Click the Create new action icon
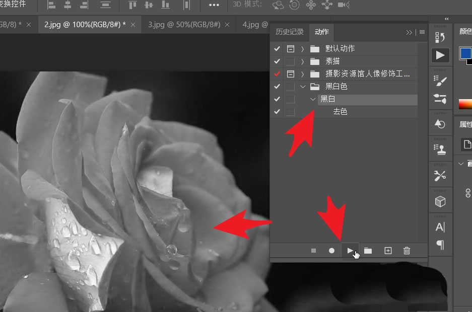The width and height of the screenshot is (472, 312). (x=387, y=250)
